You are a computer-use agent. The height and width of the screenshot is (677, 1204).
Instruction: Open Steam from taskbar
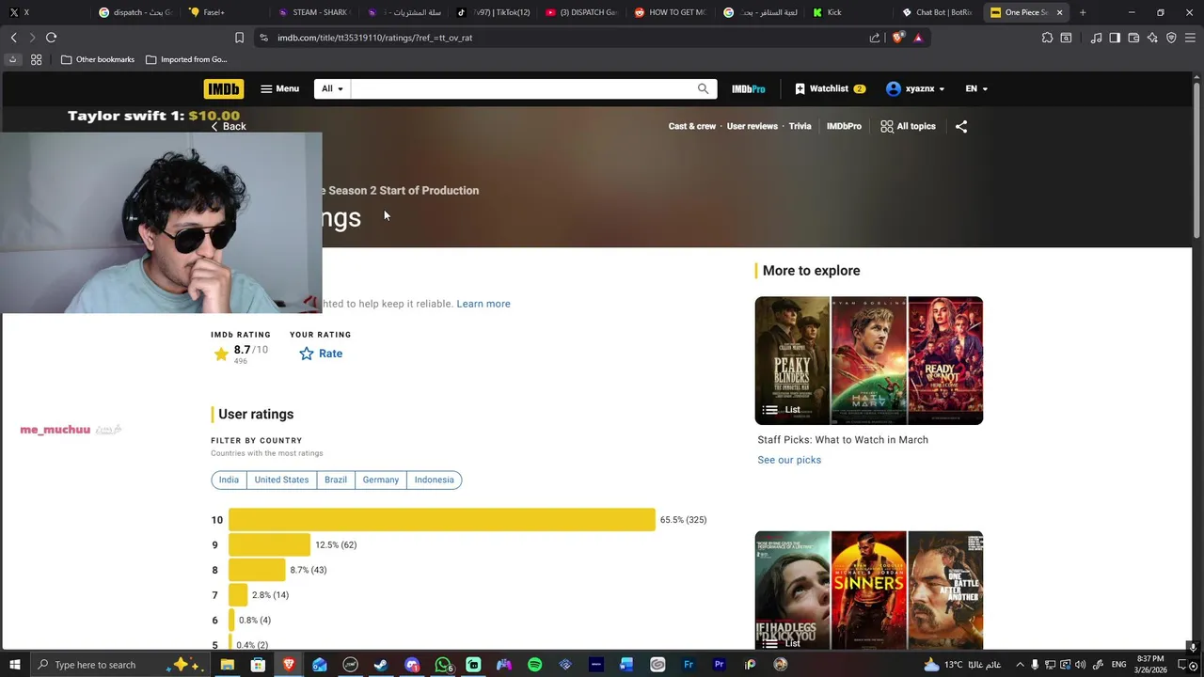[381, 665]
